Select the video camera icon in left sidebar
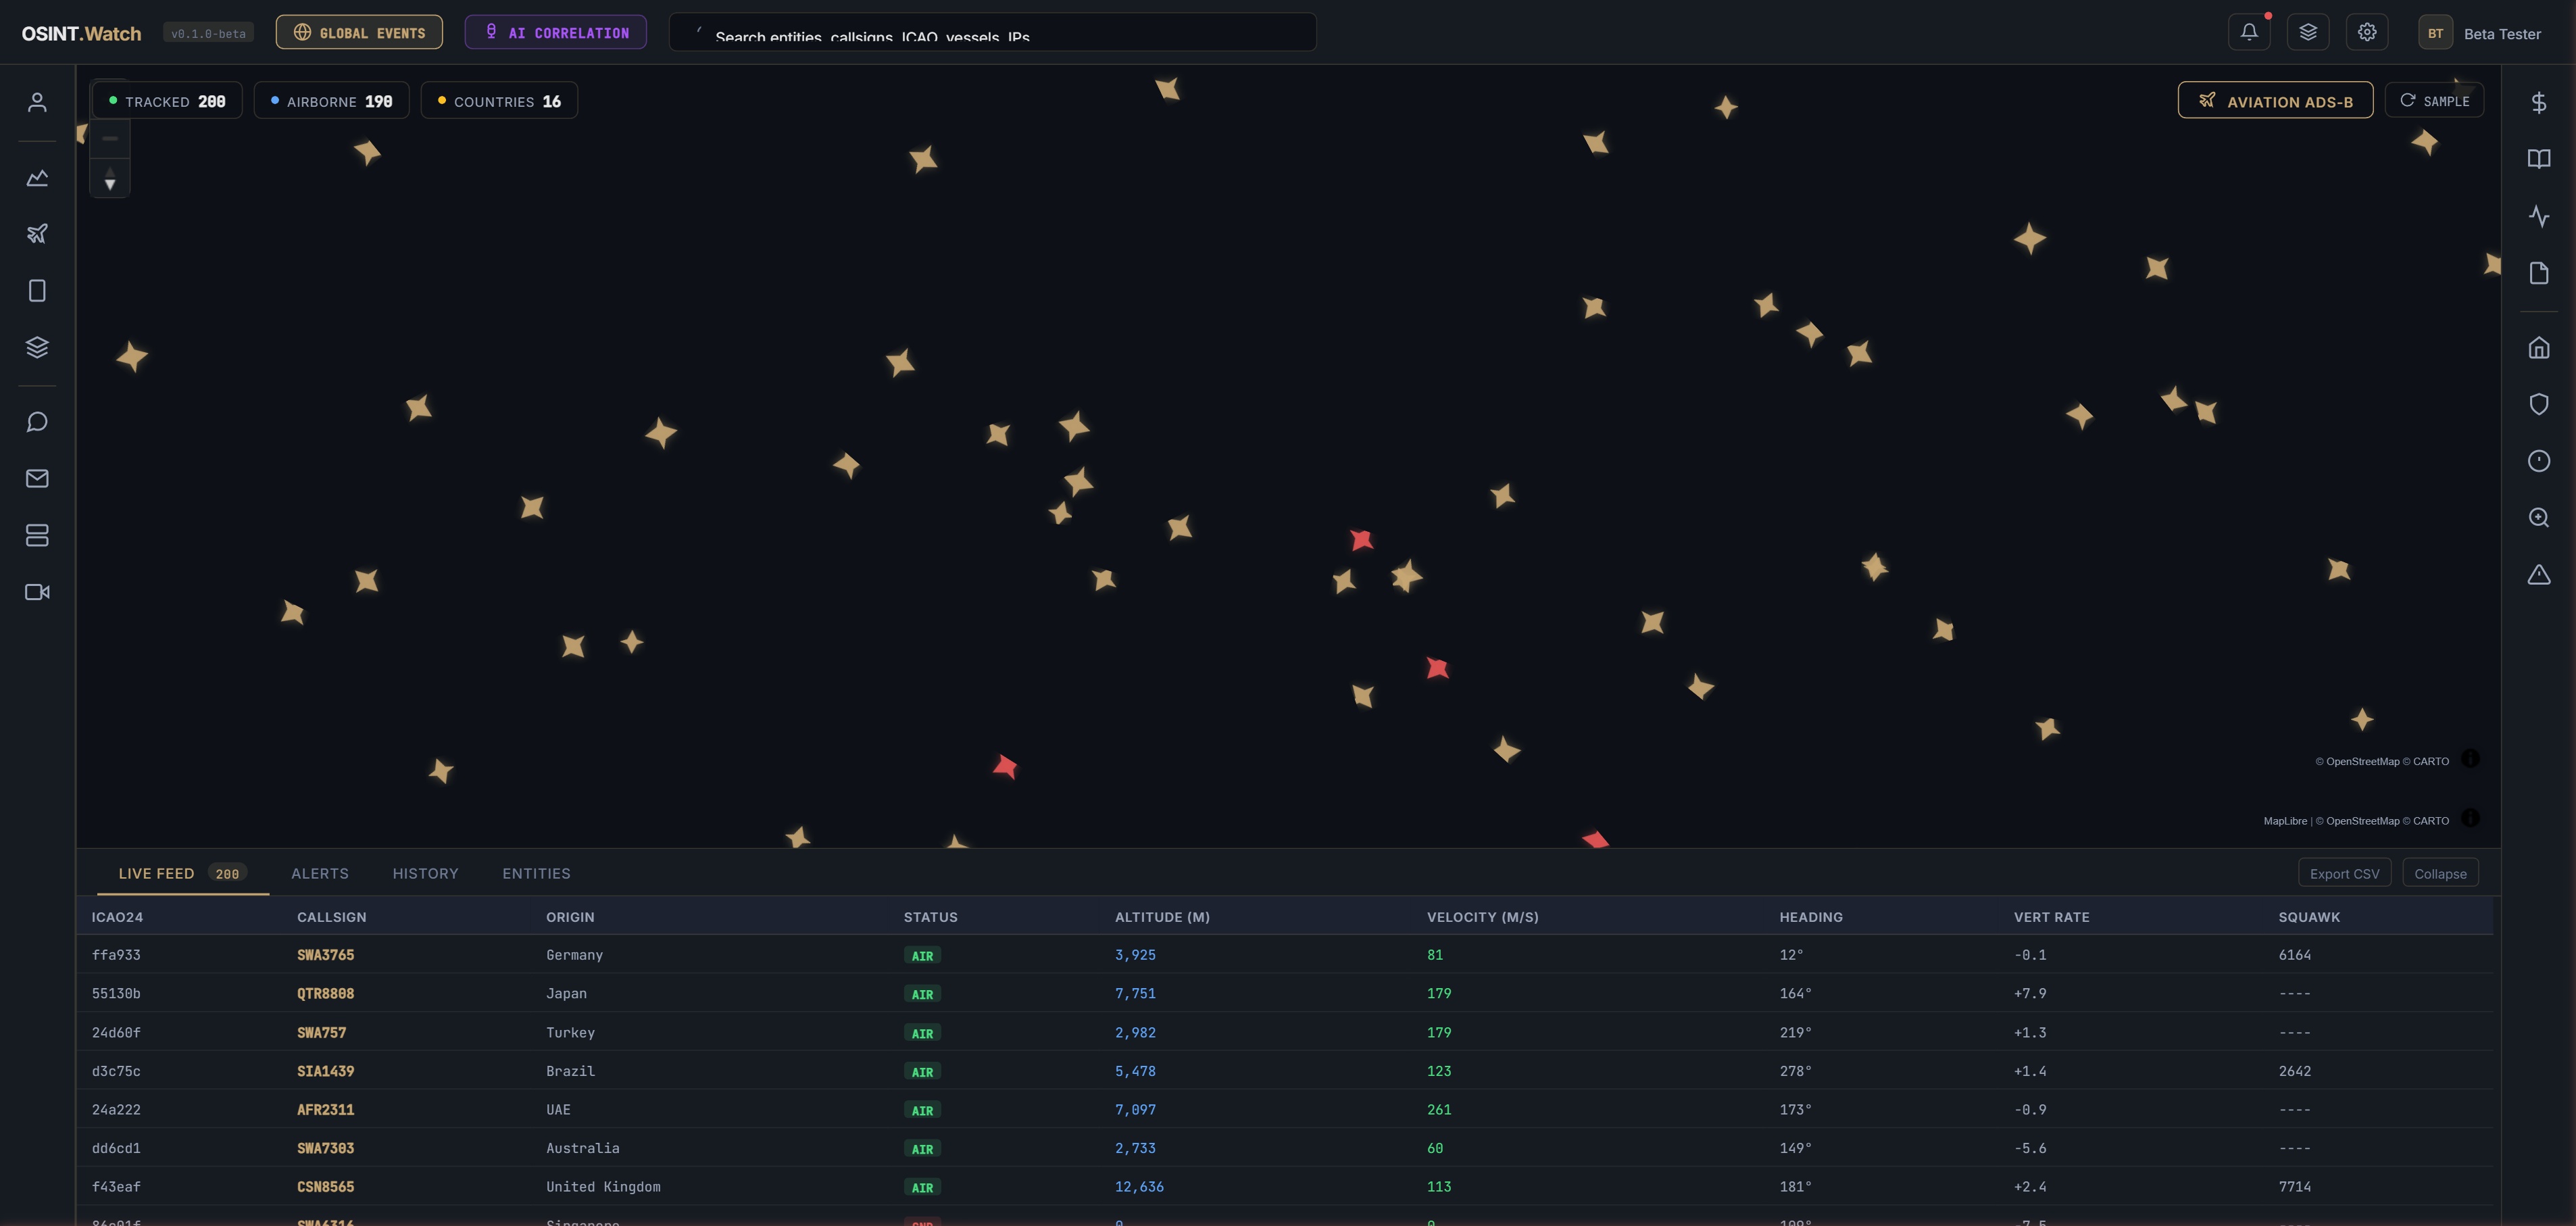This screenshot has width=2576, height=1226. point(37,591)
